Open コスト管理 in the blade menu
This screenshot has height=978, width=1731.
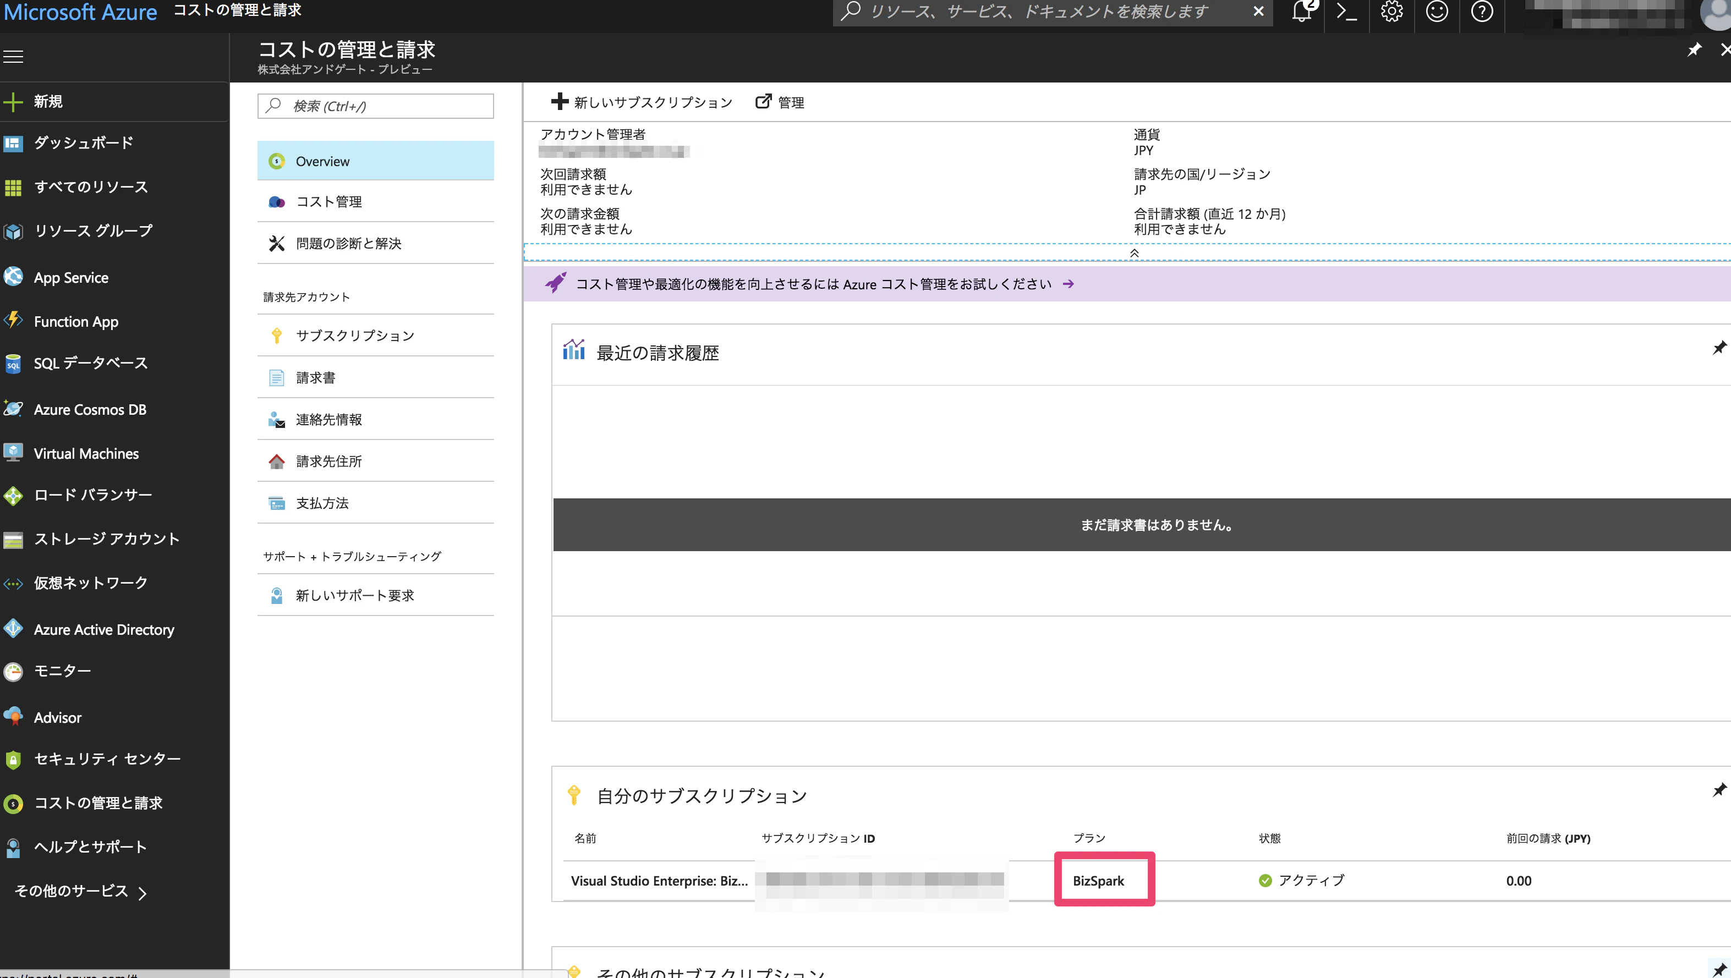click(376, 201)
